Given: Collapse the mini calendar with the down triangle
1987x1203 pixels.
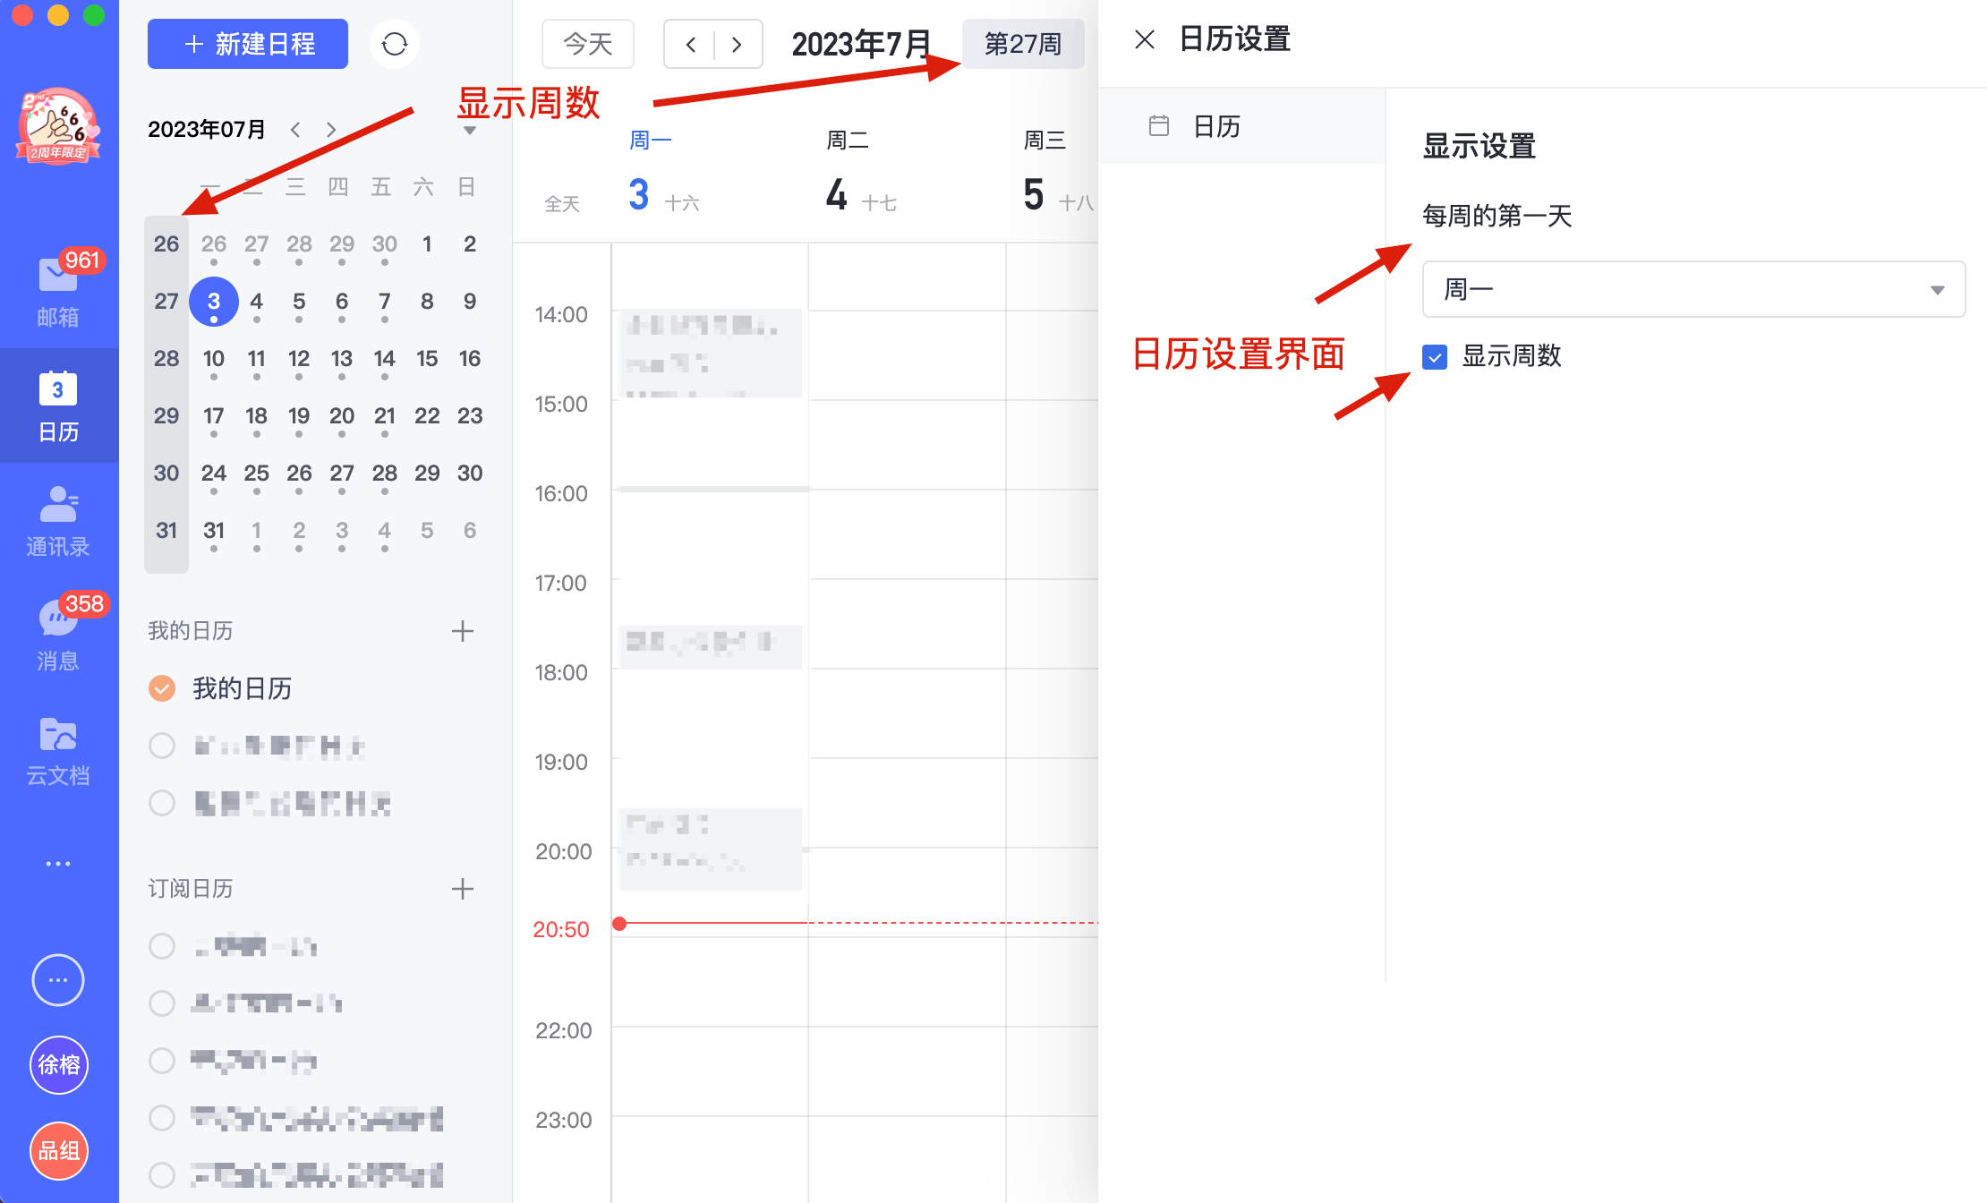Looking at the screenshot, I should coord(470,131).
